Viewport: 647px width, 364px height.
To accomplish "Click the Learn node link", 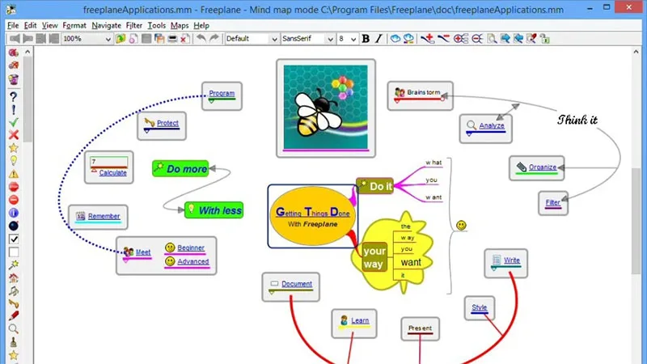I will [360, 320].
